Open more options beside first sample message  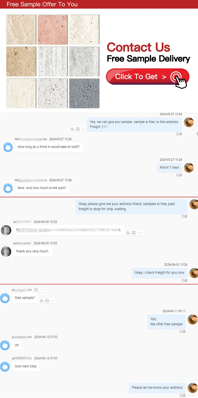83,129
